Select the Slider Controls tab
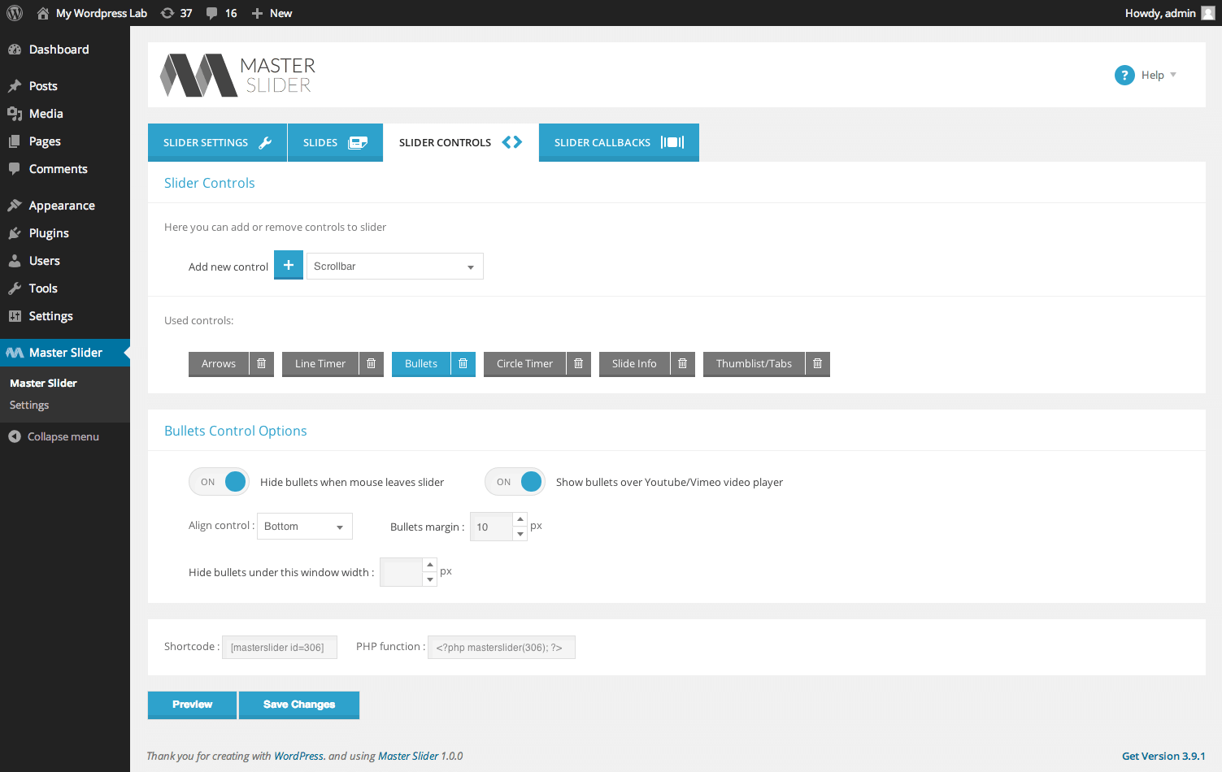The height and width of the screenshot is (772, 1222). point(460,142)
